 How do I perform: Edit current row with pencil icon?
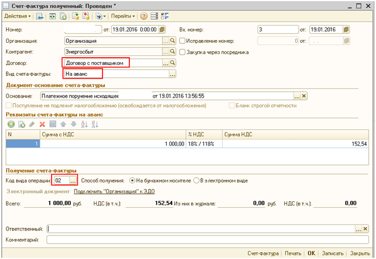pos(32,124)
